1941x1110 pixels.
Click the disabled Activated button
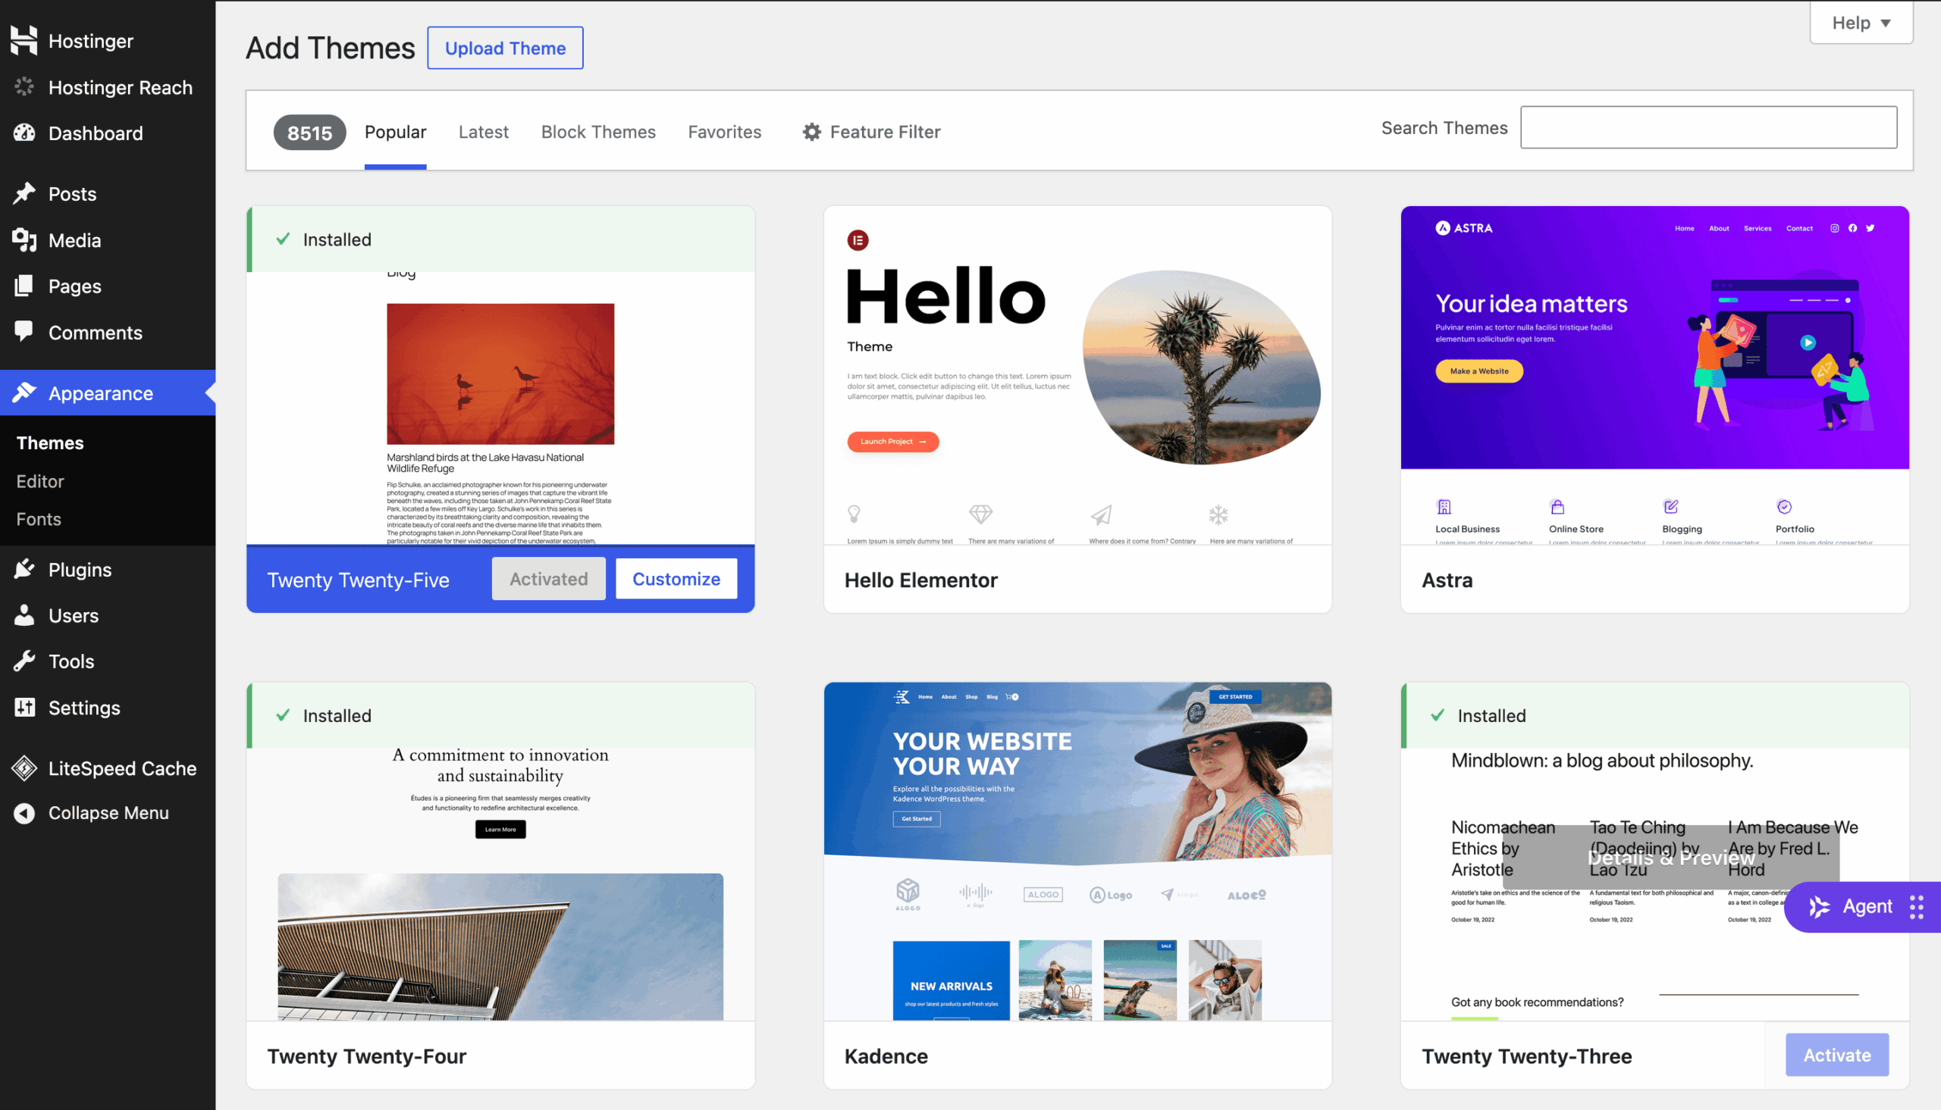point(548,579)
